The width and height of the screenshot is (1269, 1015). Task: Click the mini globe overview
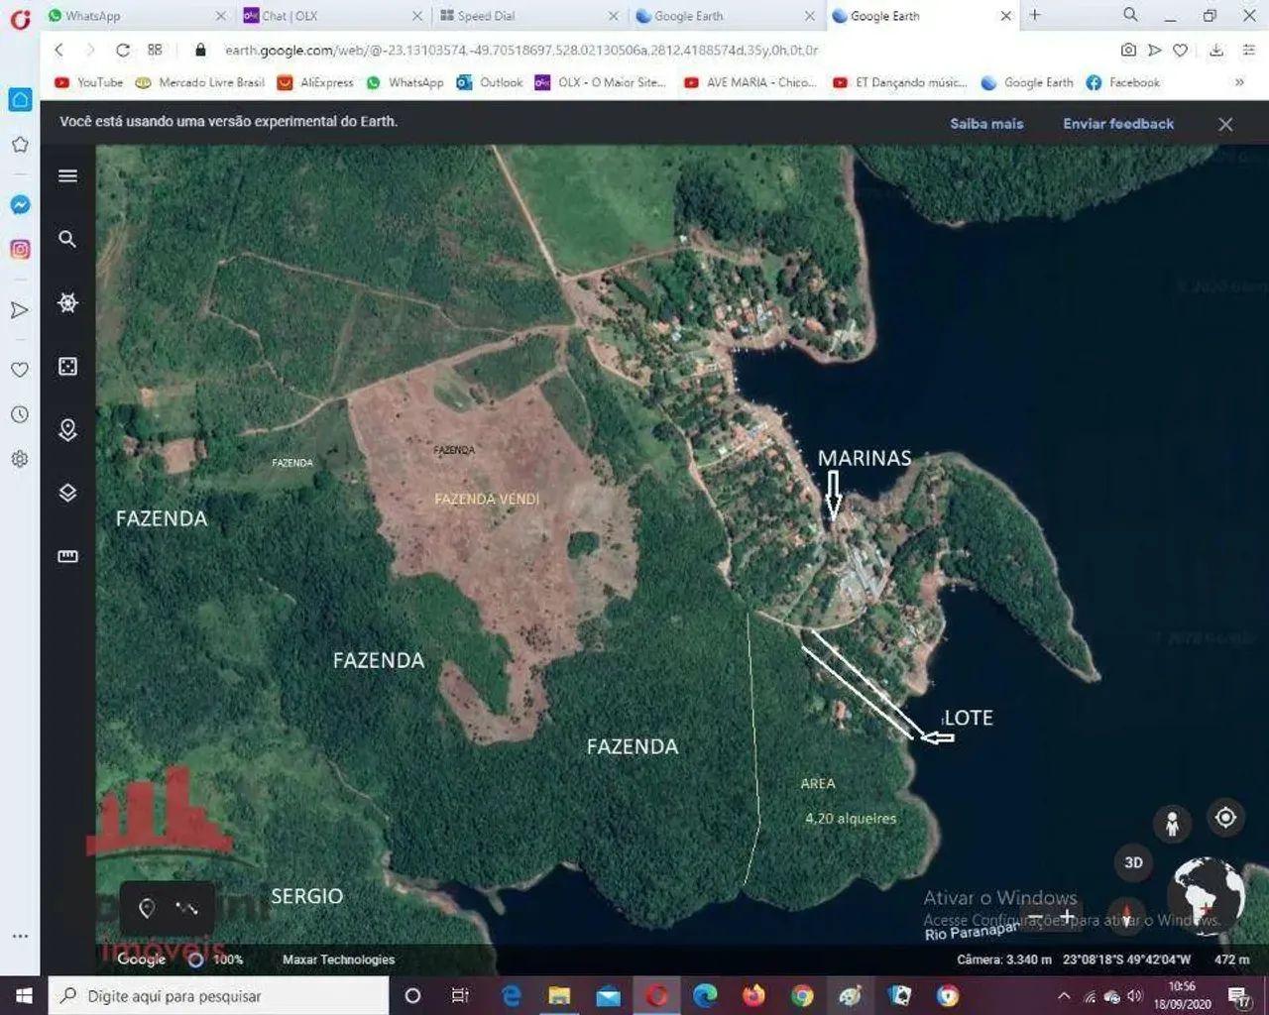[1207, 895]
